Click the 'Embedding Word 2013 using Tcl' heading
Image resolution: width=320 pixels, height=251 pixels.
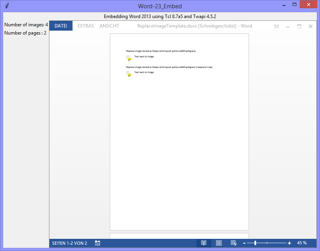point(160,16)
